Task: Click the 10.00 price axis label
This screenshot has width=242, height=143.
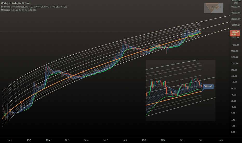Action: [233, 107]
